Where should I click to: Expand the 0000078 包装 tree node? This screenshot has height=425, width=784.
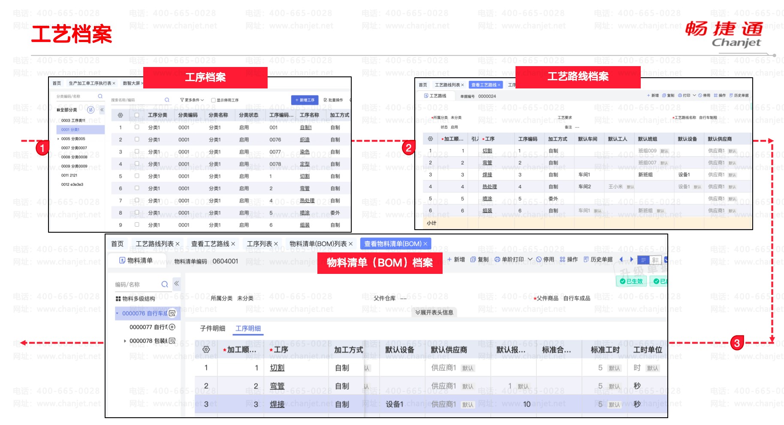[125, 341]
